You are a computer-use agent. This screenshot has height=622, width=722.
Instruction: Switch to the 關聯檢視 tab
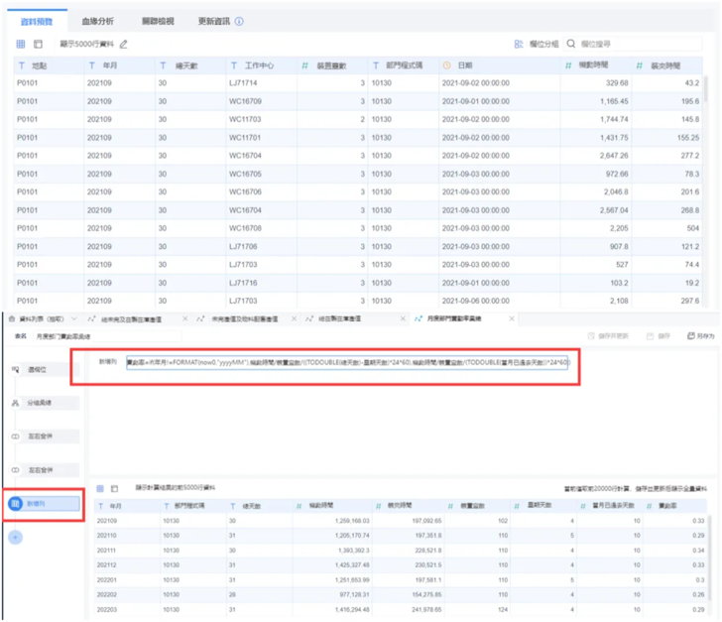[x=157, y=21]
